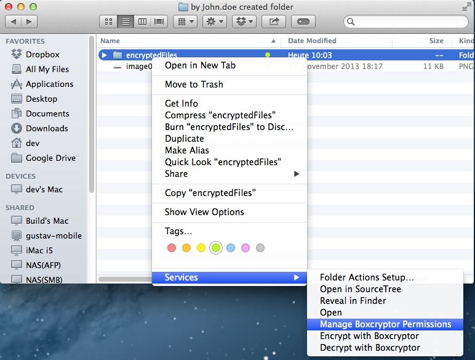
Task: Choose Open in New Tab
Action: pos(230,65)
